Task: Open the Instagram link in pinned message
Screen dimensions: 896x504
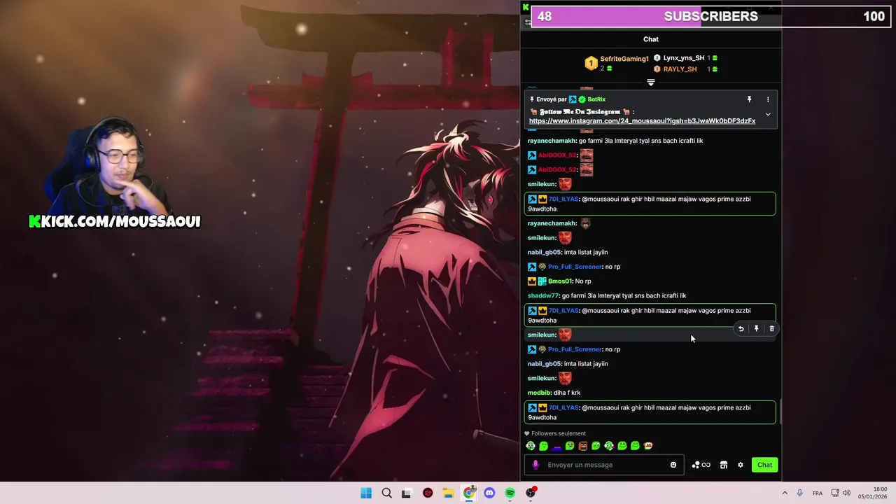Action: tap(642, 121)
